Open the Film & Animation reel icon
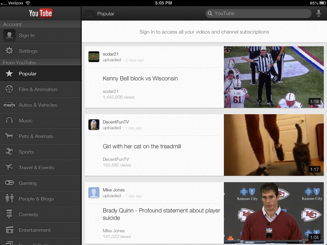This screenshot has height=245, width=327. click(x=9, y=89)
